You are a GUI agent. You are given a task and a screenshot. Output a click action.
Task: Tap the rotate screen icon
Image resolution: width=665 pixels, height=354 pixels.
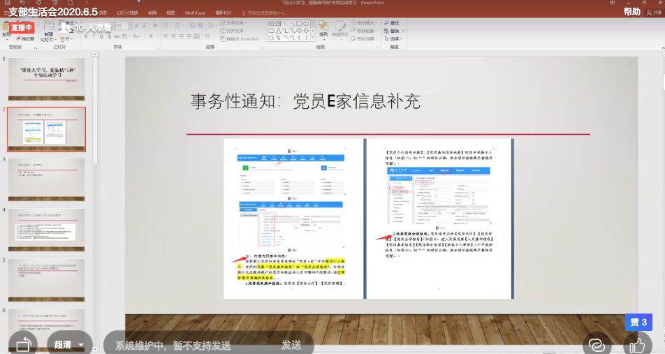point(22,344)
